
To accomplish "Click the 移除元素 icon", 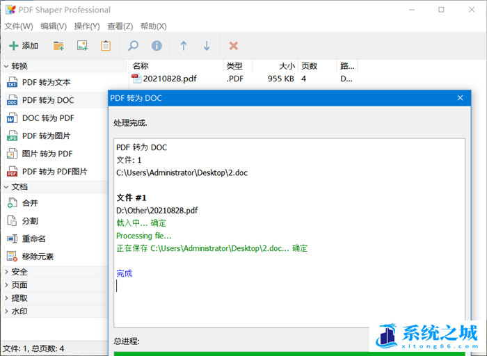I will click(12, 257).
